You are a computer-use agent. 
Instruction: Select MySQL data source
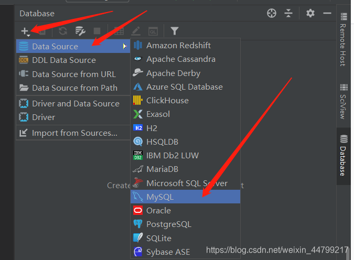pyautogui.click(x=185, y=197)
